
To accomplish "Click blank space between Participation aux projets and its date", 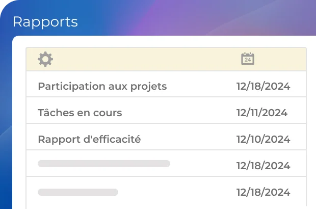I will click(201, 86).
